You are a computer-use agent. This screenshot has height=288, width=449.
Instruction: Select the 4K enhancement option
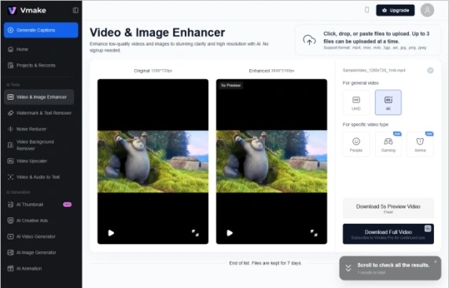click(x=388, y=103)
